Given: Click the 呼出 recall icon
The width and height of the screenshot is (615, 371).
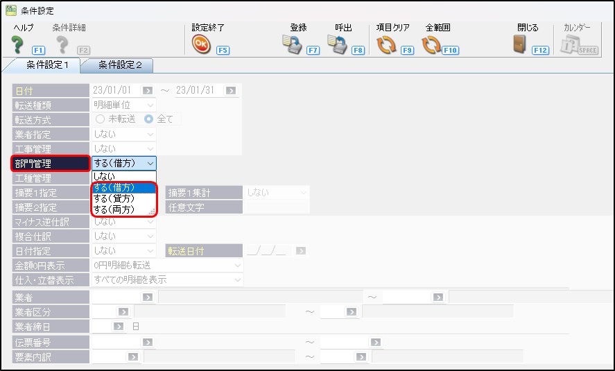Looking at the screenshot, I should [337, 45].
